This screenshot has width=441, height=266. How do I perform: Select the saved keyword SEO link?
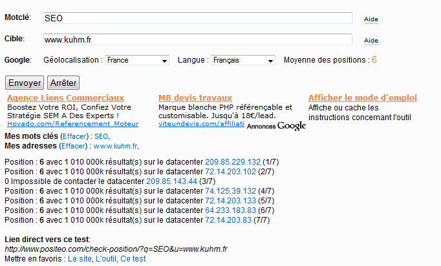point(101,136)
